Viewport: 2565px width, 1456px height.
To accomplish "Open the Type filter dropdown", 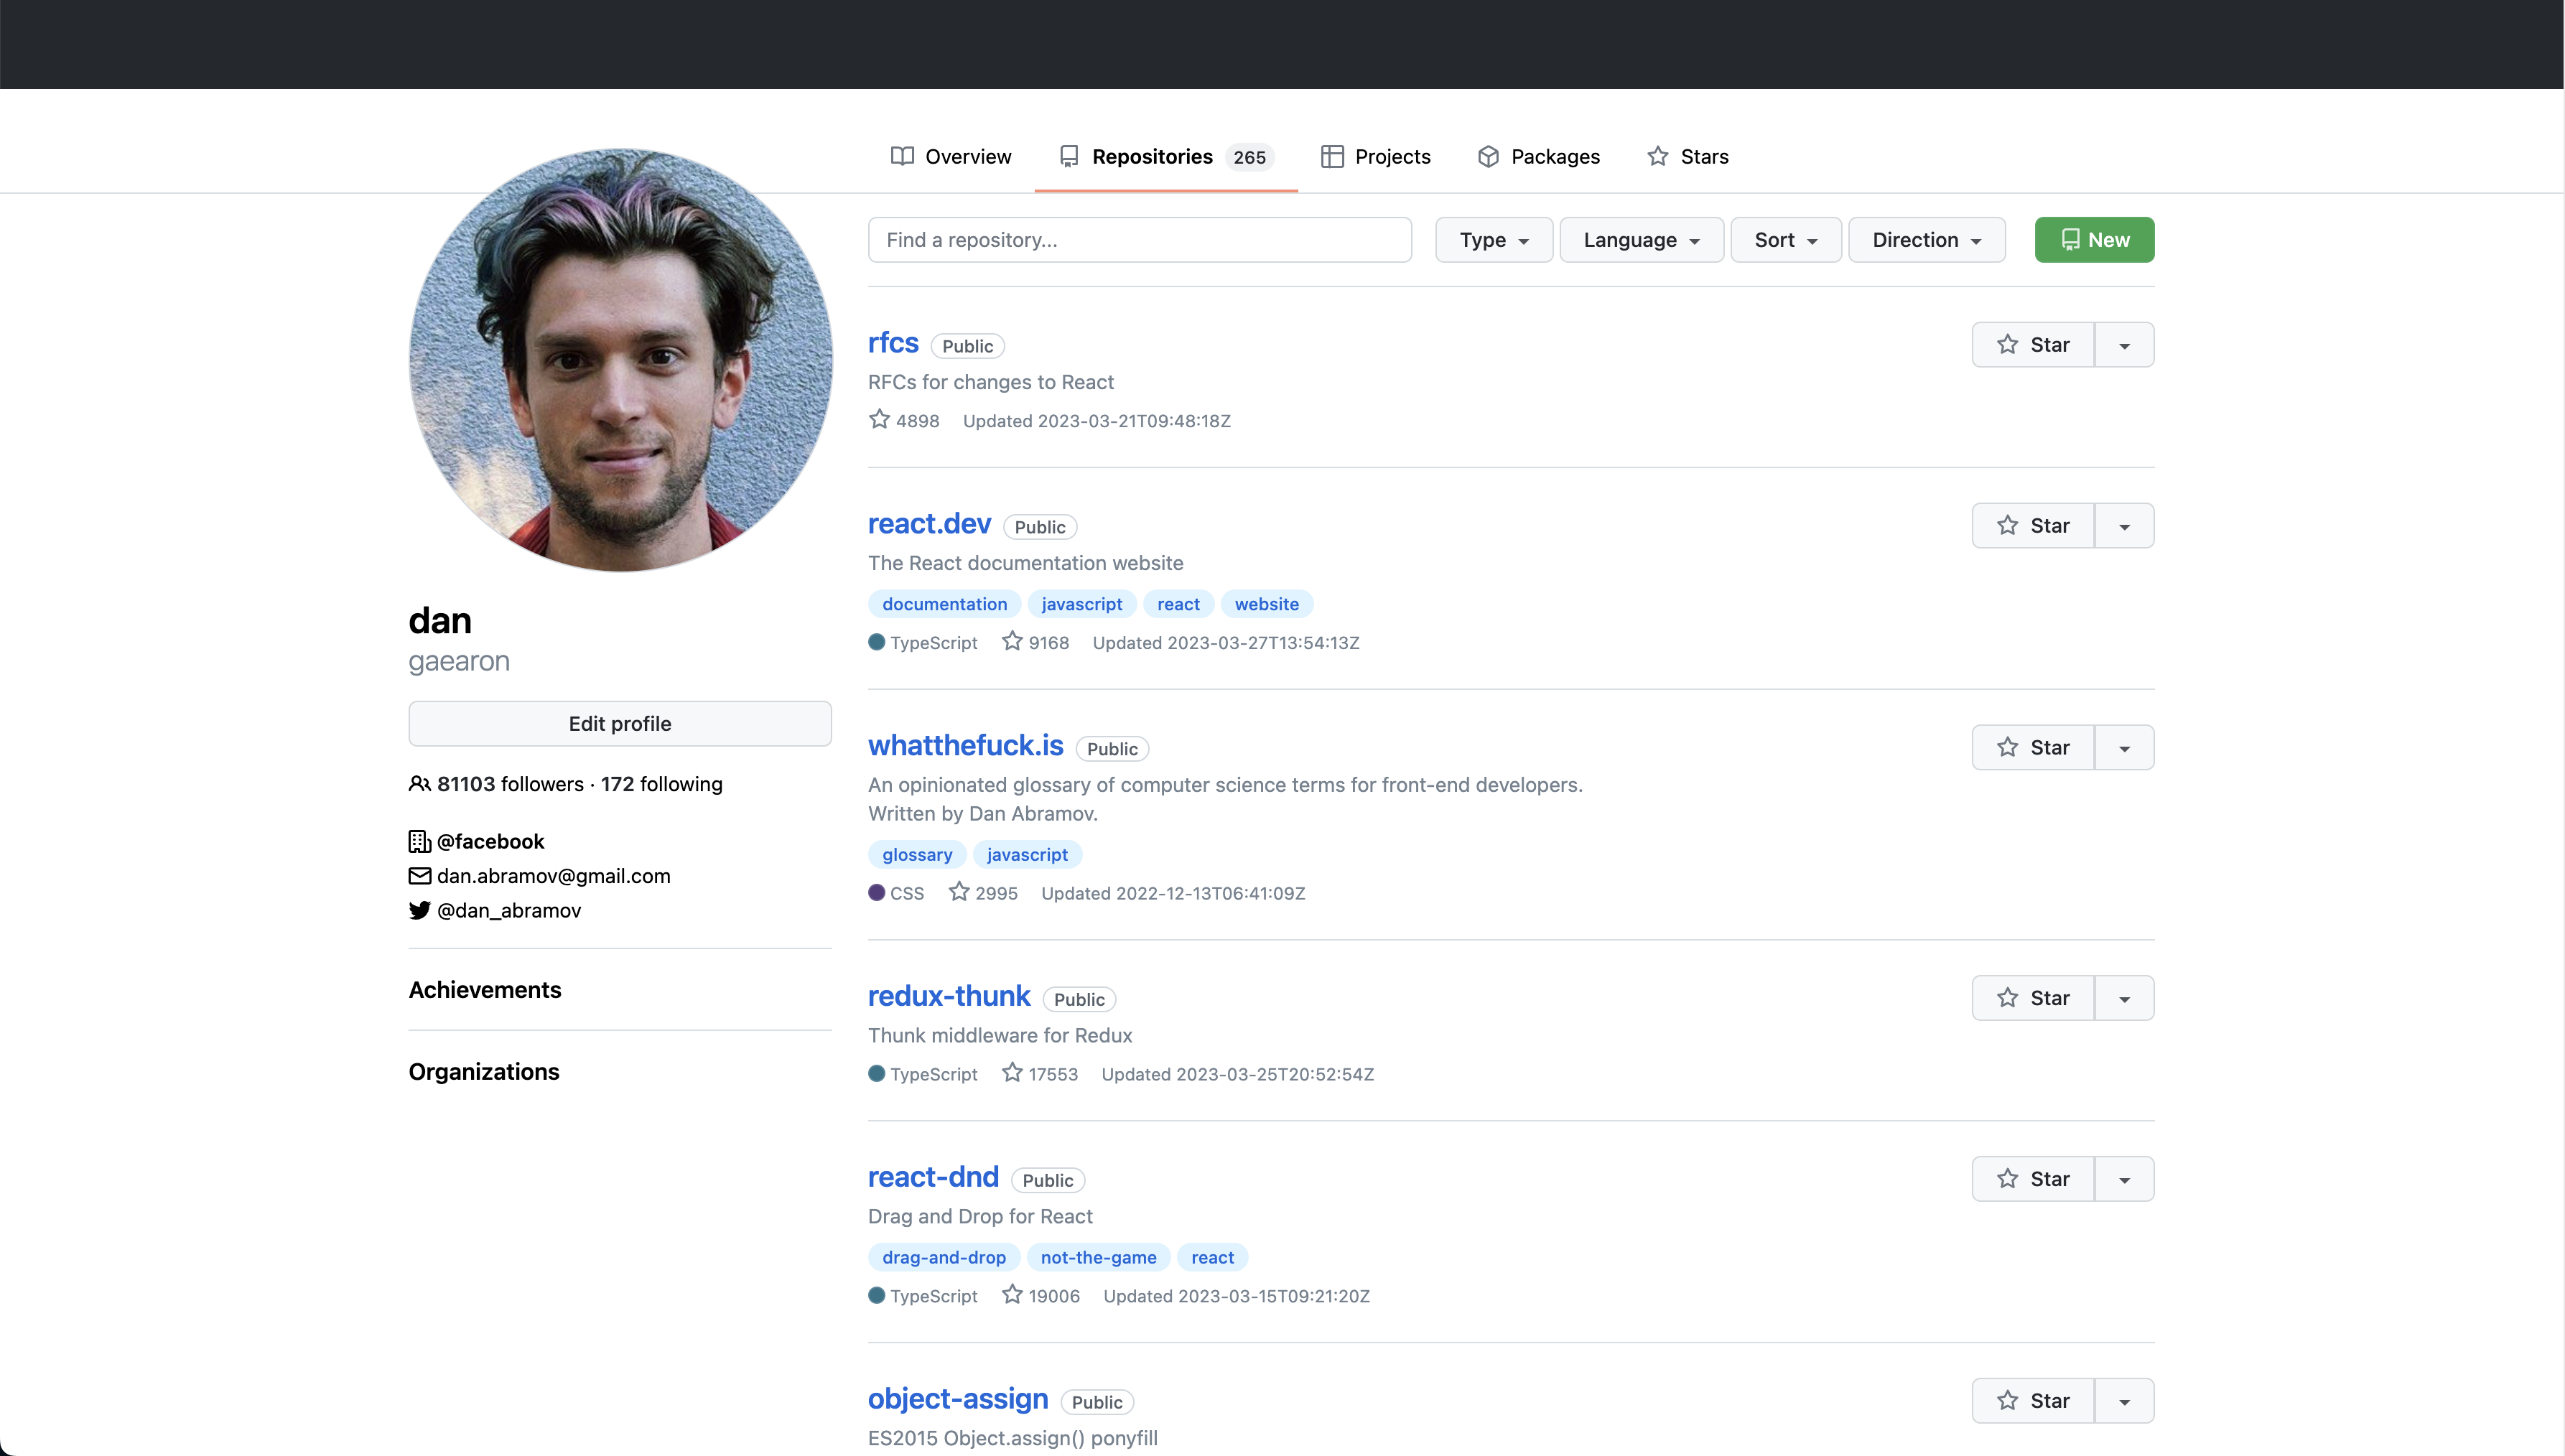I will [1493, 240].
